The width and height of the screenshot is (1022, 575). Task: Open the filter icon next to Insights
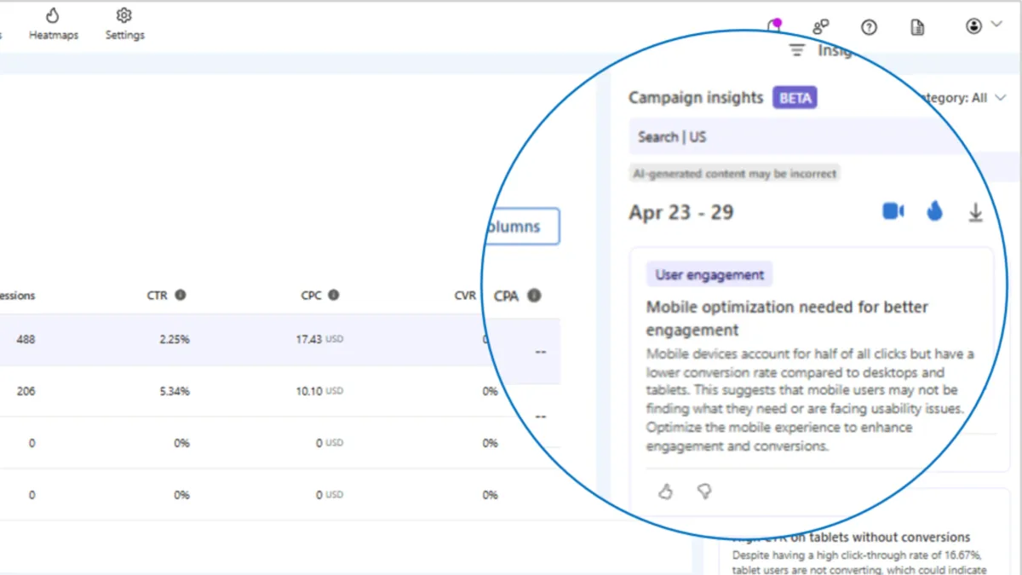(x=795, y=49)
